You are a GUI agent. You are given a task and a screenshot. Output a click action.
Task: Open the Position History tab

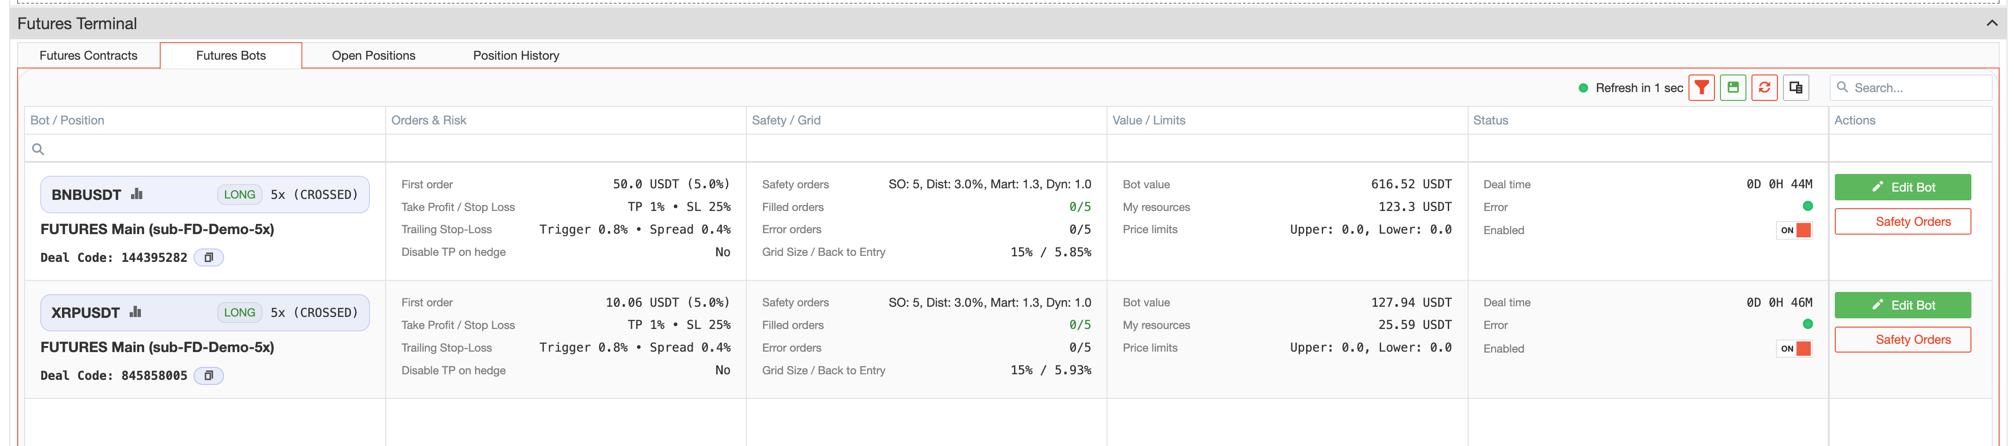point(515,56)
